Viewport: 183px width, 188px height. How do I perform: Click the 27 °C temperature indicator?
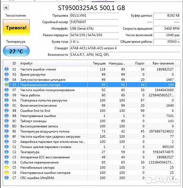click(x=16, y=51)
